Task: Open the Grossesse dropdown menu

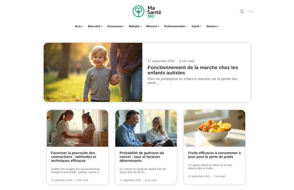Action: pyautogui.click(x=116, y=26)
